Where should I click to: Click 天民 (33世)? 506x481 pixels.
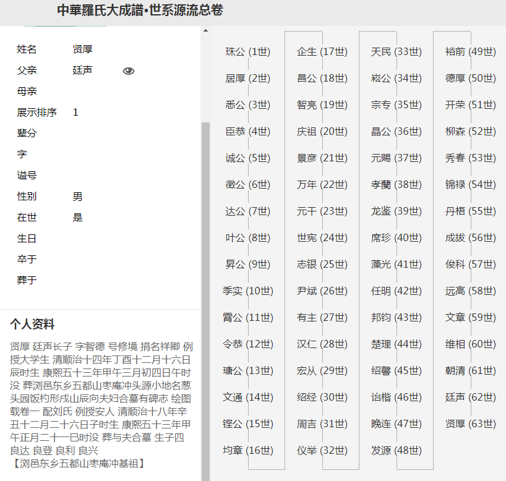tap(397, 51)
